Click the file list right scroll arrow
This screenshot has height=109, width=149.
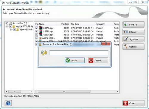[117, 91]
